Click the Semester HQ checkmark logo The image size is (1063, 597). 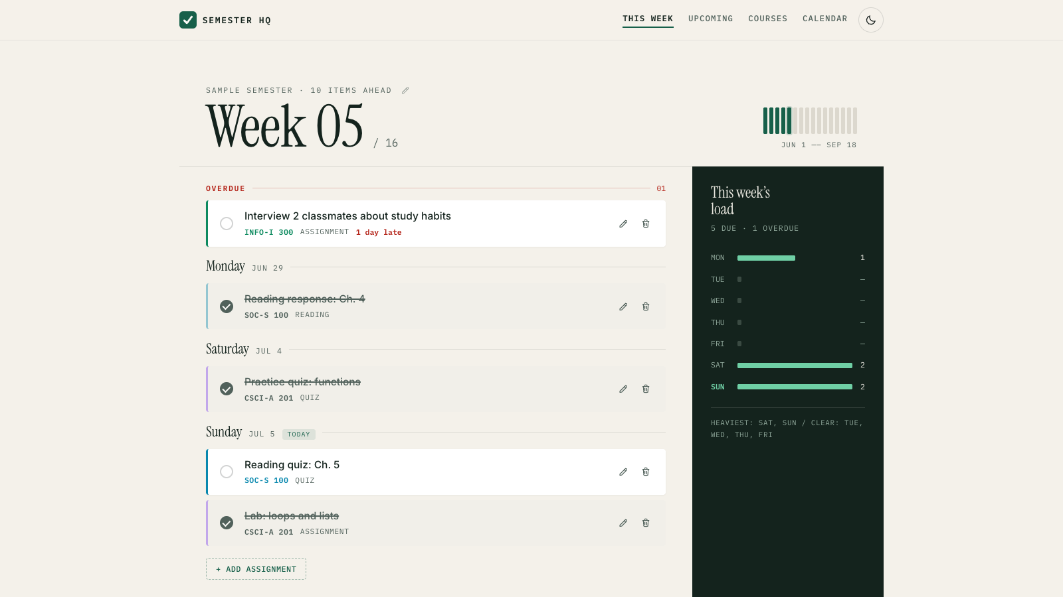[x=188, y=20]
